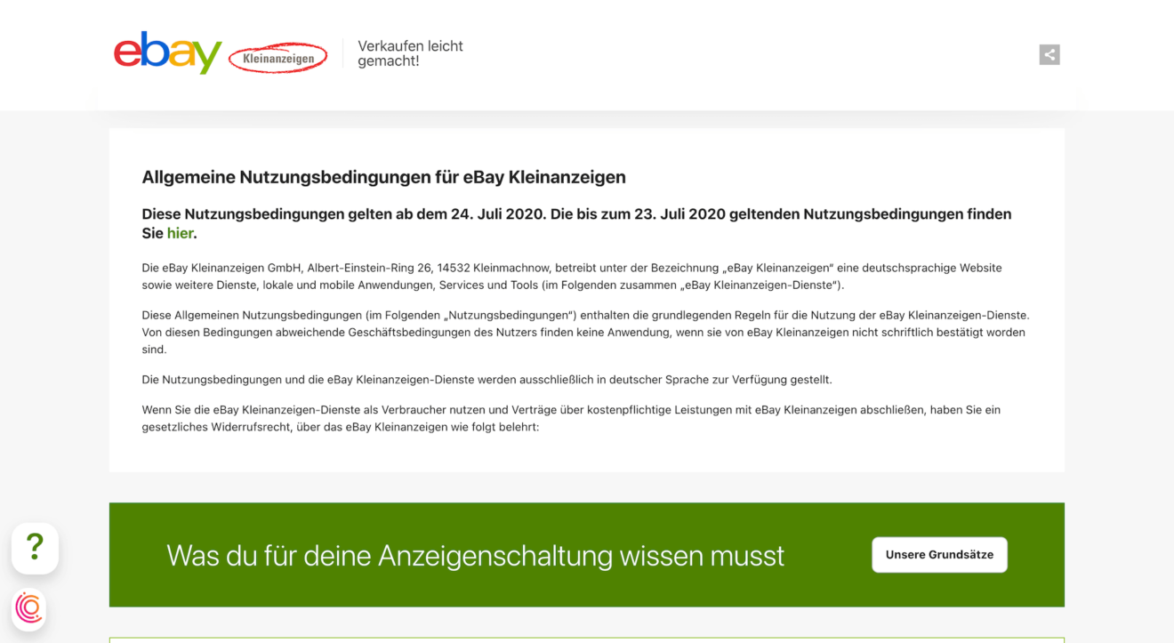Click paragraph starting "Wenn Sie die eBay Kleinanzeigen-Dienste"
The height and width of the screenshot is (643, 1174).
(571, 418)
